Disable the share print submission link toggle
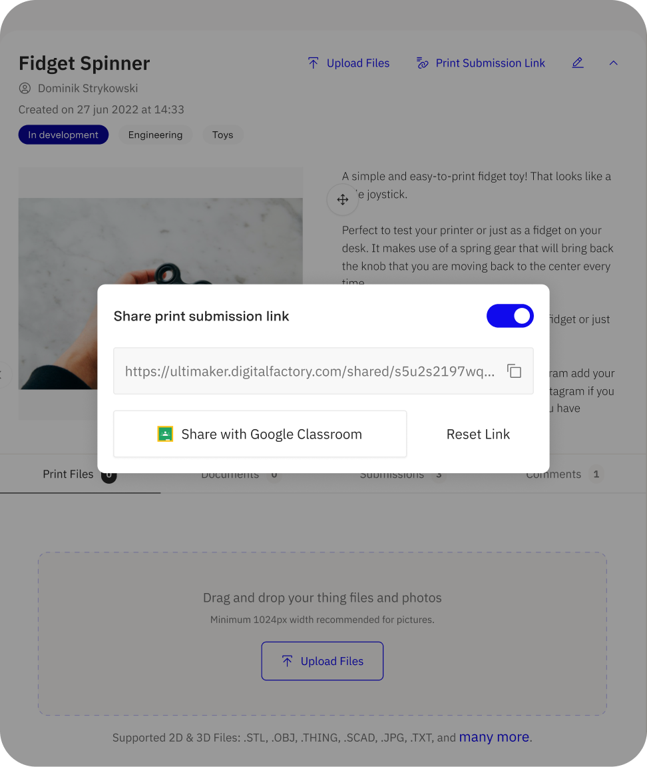 click(x=510, y=316)
